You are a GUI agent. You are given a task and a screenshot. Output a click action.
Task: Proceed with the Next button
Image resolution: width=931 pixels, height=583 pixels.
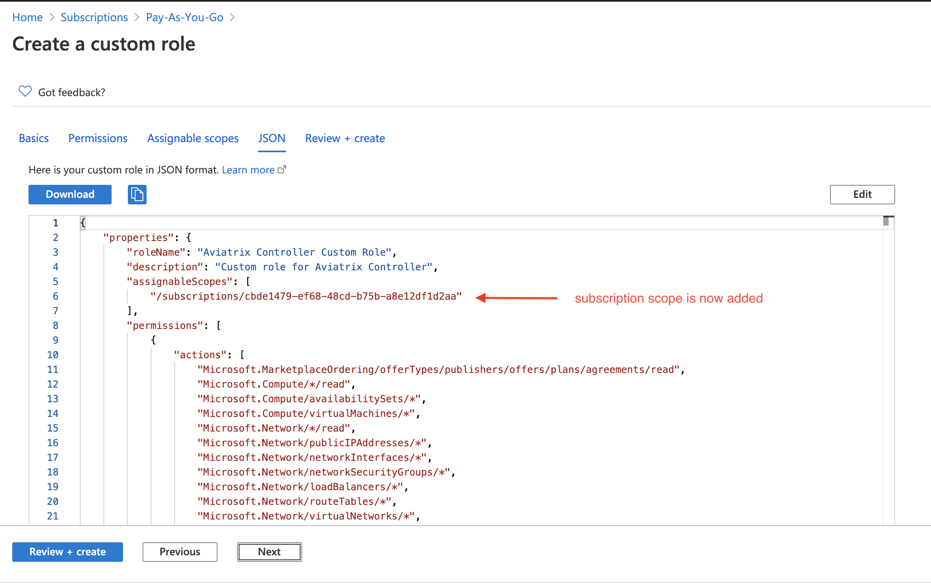click(x=269, y=552)
